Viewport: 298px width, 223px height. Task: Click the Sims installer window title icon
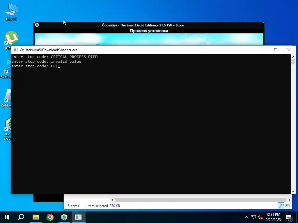pos(37,25)
